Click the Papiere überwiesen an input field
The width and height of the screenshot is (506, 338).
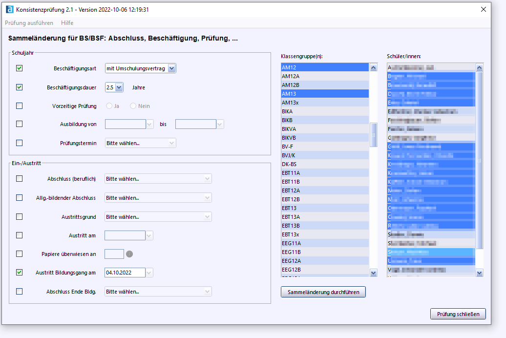[x=114, y=254]
